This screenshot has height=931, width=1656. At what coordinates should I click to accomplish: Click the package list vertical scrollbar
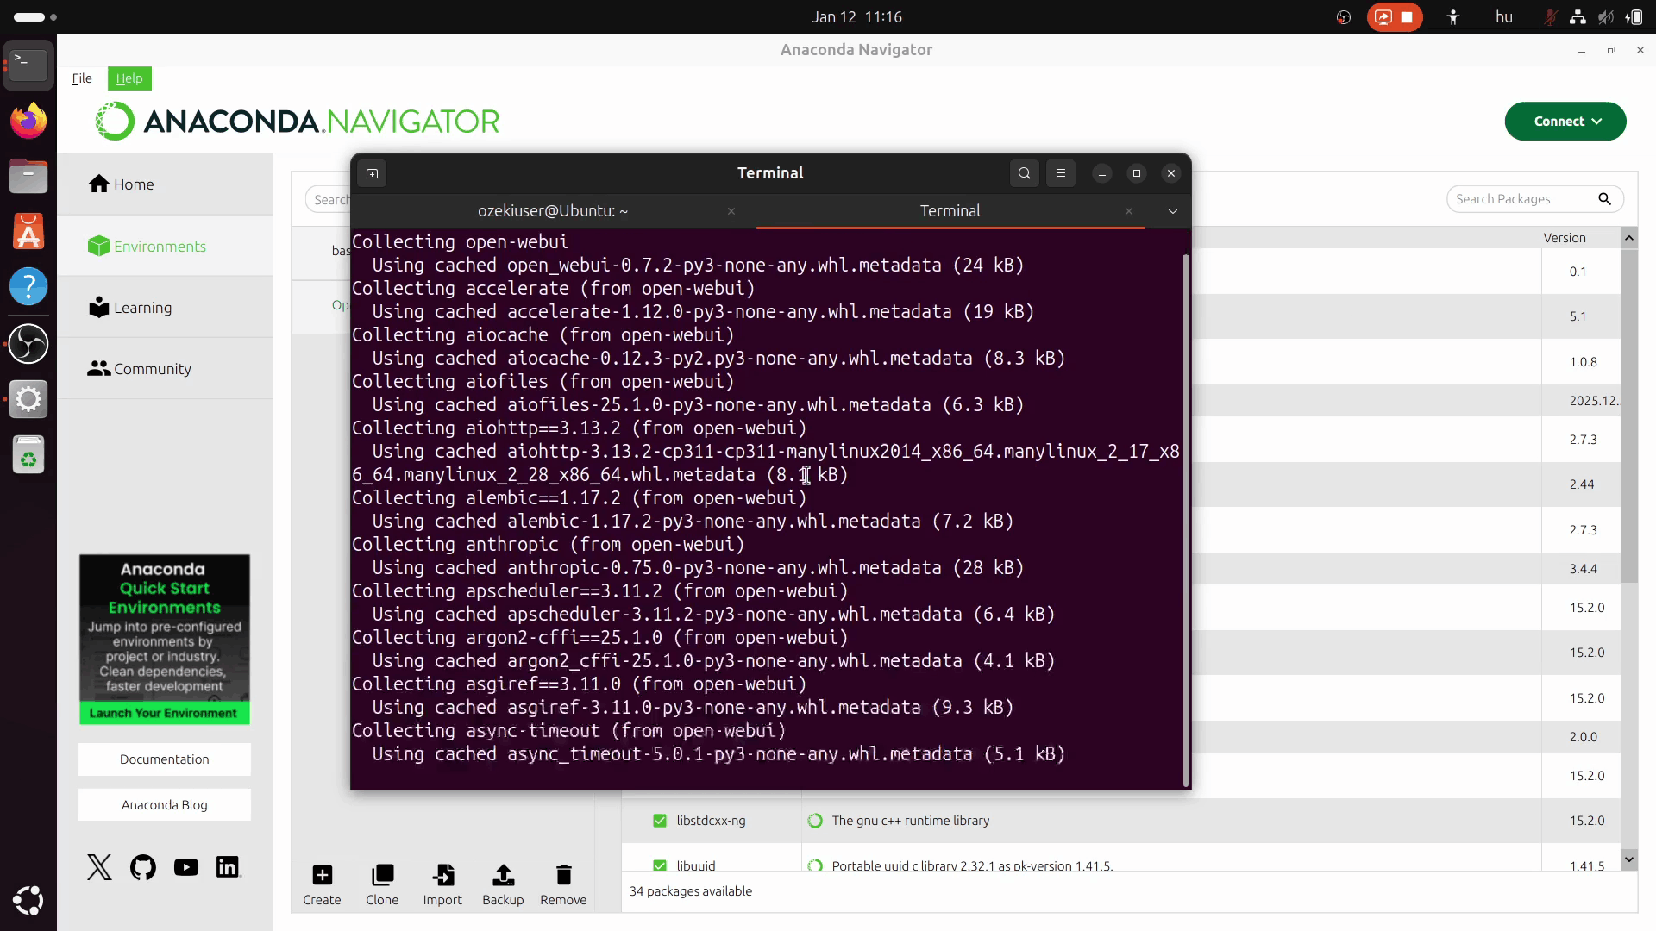1628,414
